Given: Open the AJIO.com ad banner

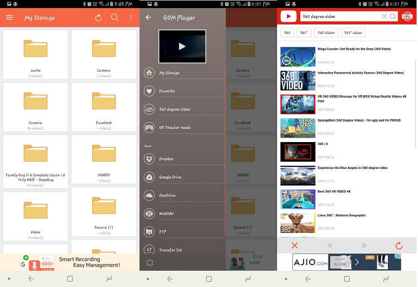Looking at the screenshot, I should coord(347,262).
